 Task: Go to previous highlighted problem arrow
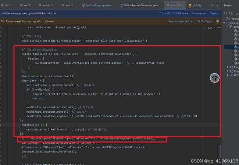click(x=215, y=28)
